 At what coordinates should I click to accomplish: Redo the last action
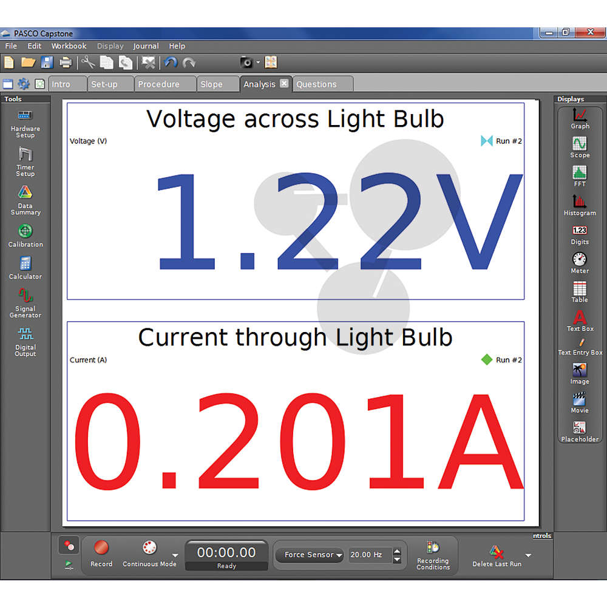pos(189,63)
